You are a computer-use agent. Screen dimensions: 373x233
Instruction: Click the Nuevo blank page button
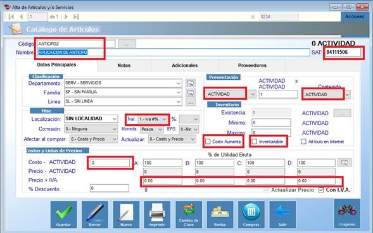pyautogui.click(x=126, y=215)
